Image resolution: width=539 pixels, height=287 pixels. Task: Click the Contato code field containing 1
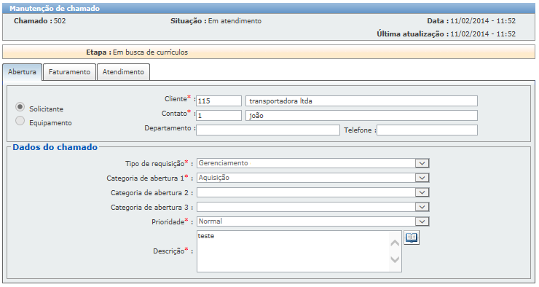pyautogui.click(x=219, y=116)
